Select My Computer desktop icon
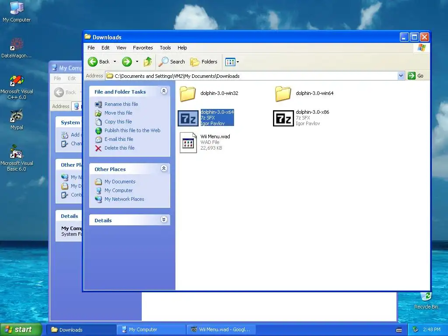The image size is (448, 336). 17,8
